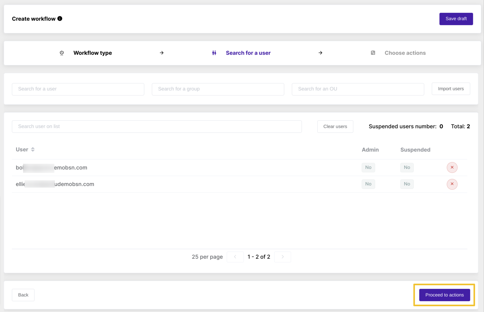Click the Admin column header
Image resolution: width=484 pixels, height=312 pixels.
tap(370, 150)
